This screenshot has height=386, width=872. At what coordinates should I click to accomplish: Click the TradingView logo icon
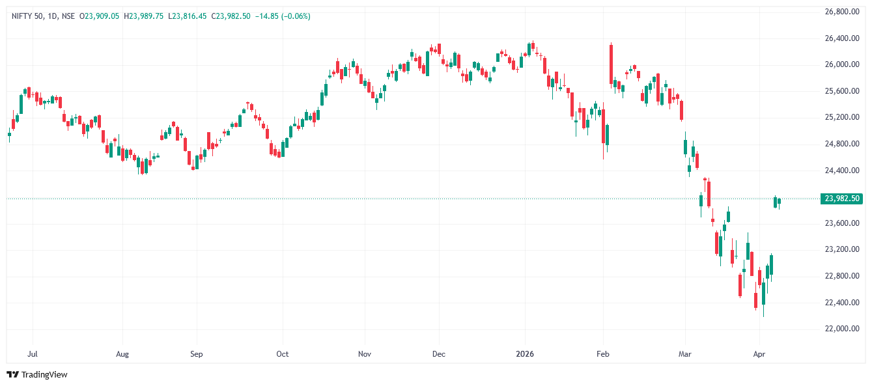pyautogui.click(x=12, y=374)
